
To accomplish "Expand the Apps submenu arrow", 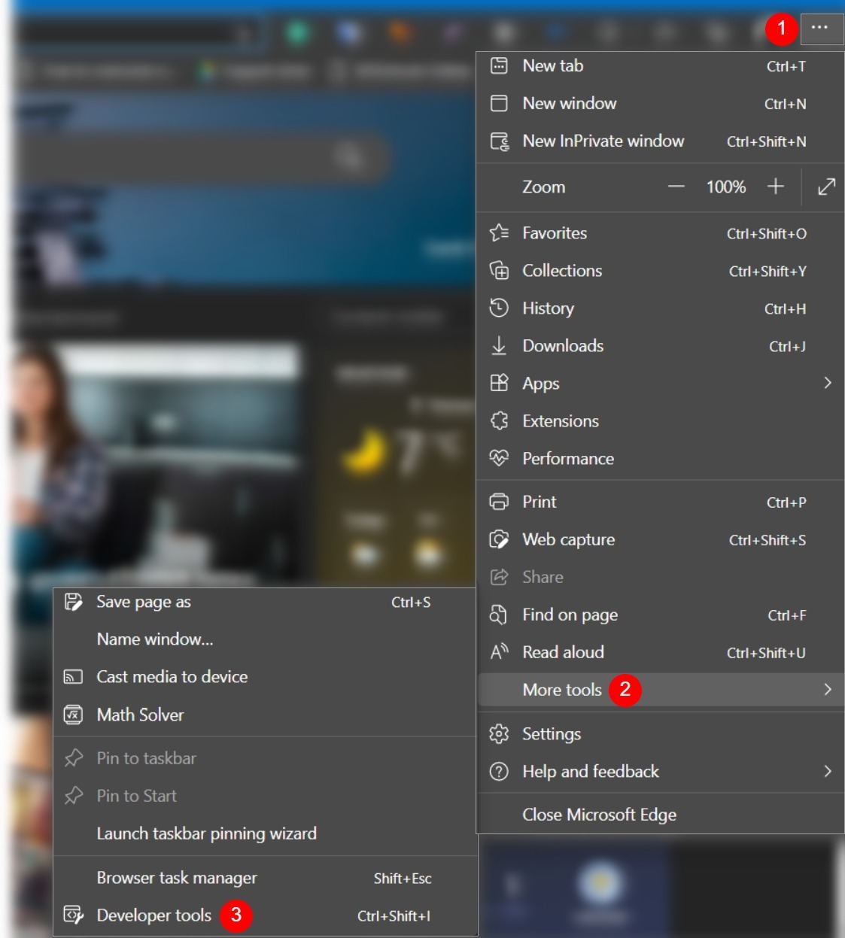I will point(828,384).
